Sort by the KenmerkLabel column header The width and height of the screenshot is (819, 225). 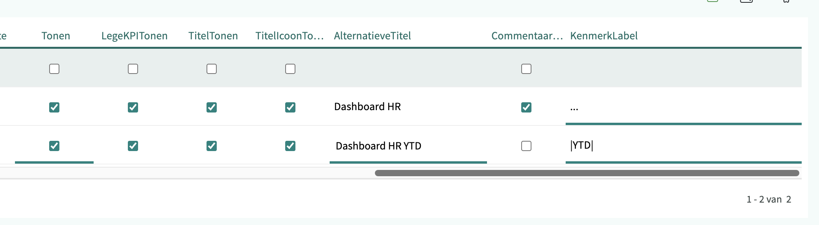pyautogui.click(x=603, y=36)
